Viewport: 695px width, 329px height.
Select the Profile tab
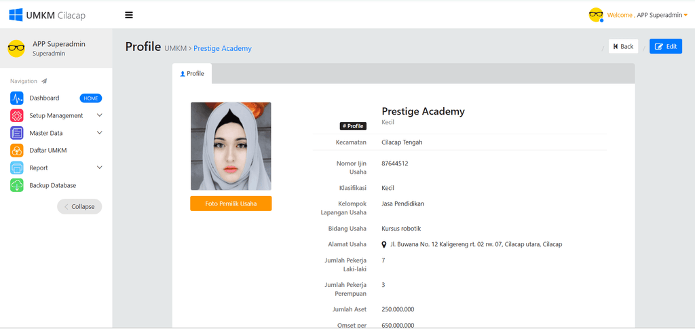[192, 73]
